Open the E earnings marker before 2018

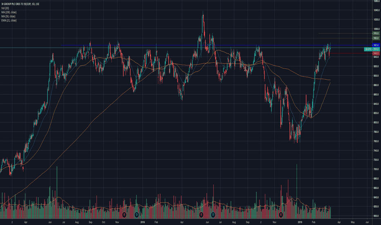click(x=124, y=214)
